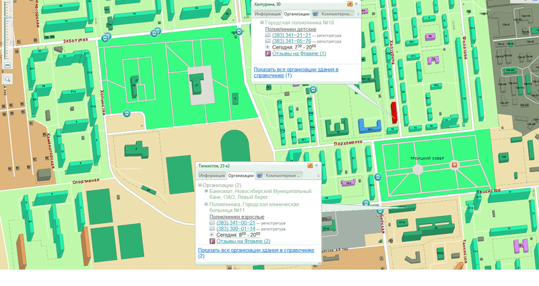Screen dimensions: 539x286
Task: Expand Банкомат, Новосибирский Муниципальный банк entry
Action: click(x=206, y=191)
